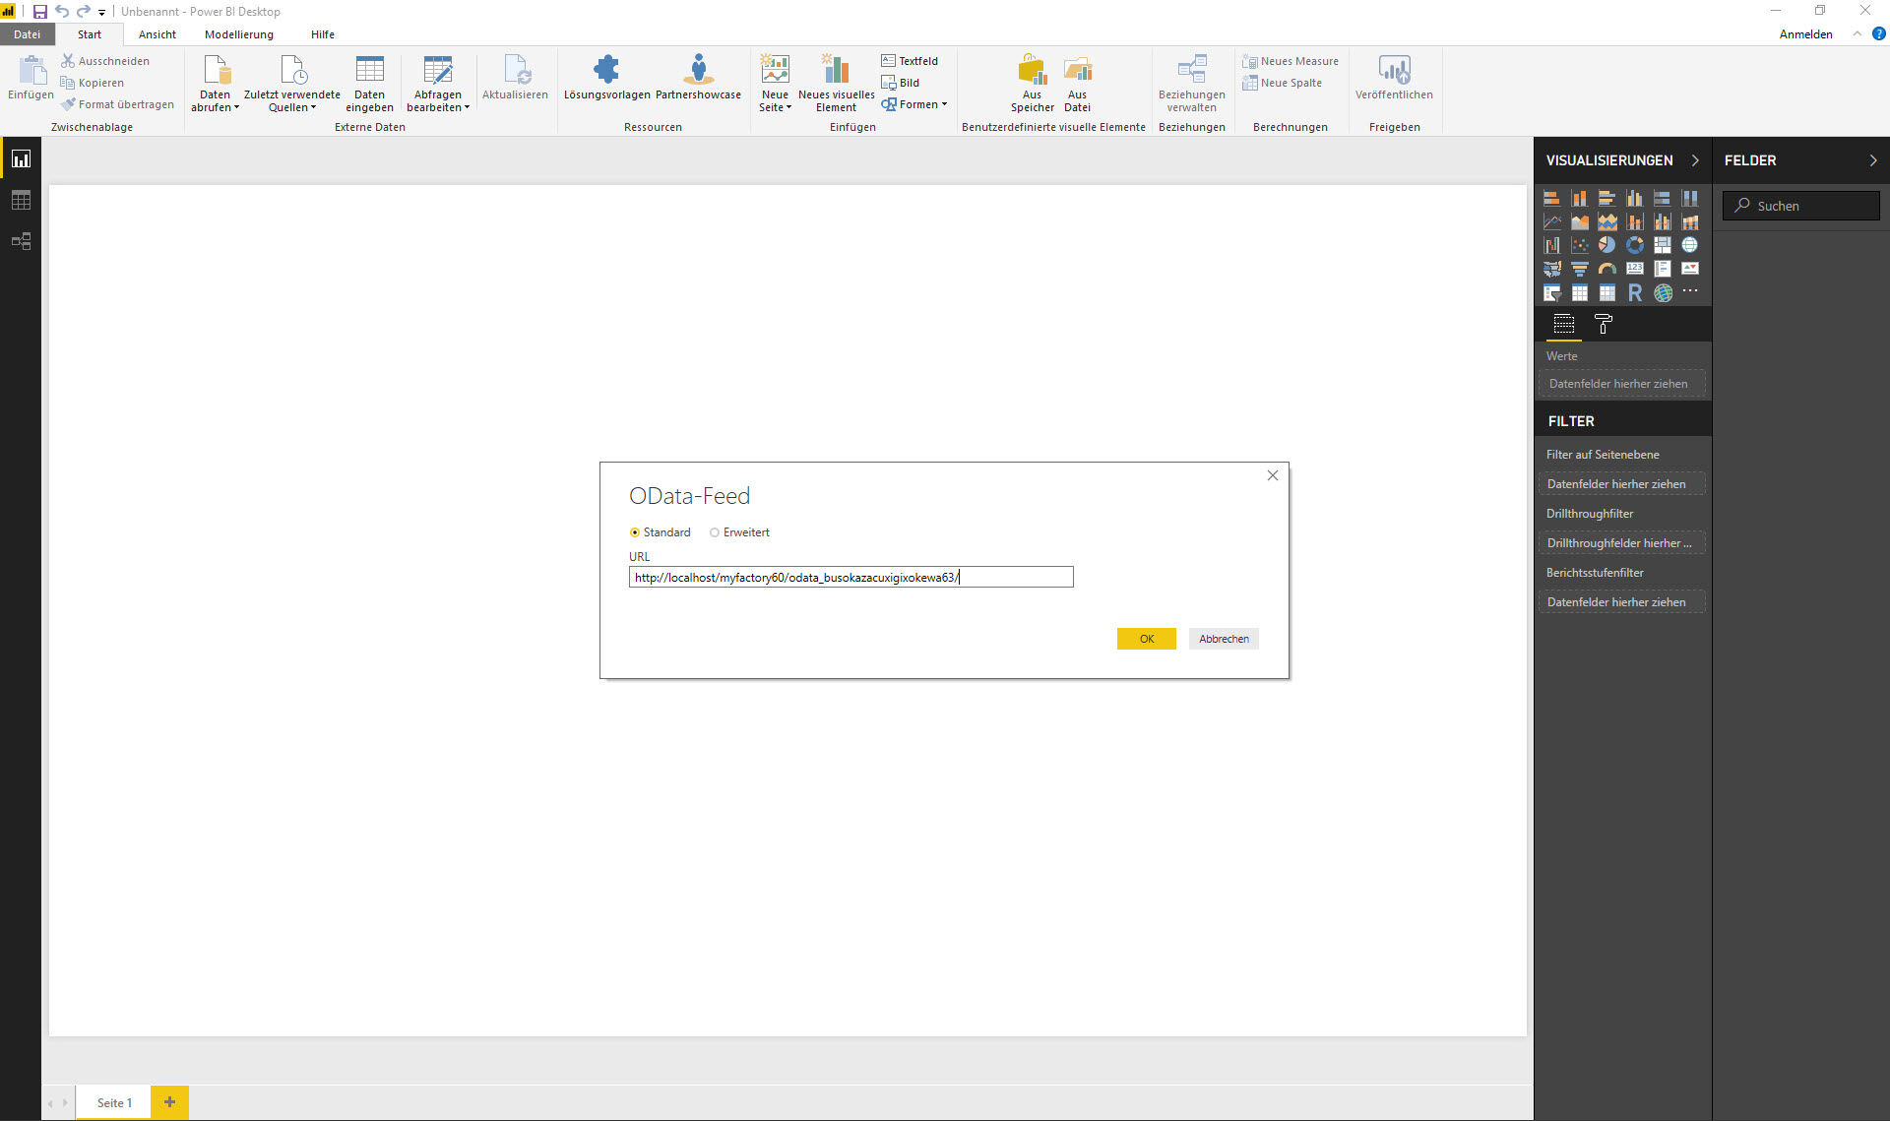Open the Relationships view in sidebar
This screenshot has width=1890, height=1121.
[21, 241]
